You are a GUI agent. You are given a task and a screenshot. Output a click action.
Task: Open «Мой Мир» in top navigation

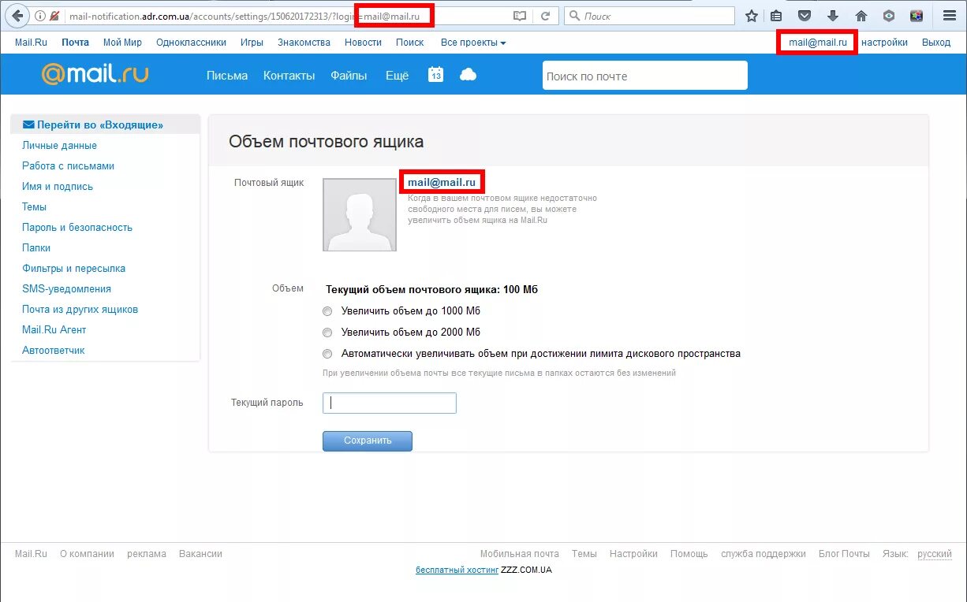(x=122, y=43)
